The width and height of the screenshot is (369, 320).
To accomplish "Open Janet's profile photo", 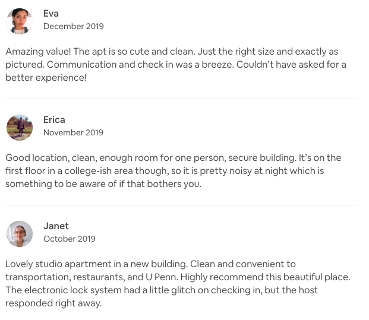I will tap(20, 234).
